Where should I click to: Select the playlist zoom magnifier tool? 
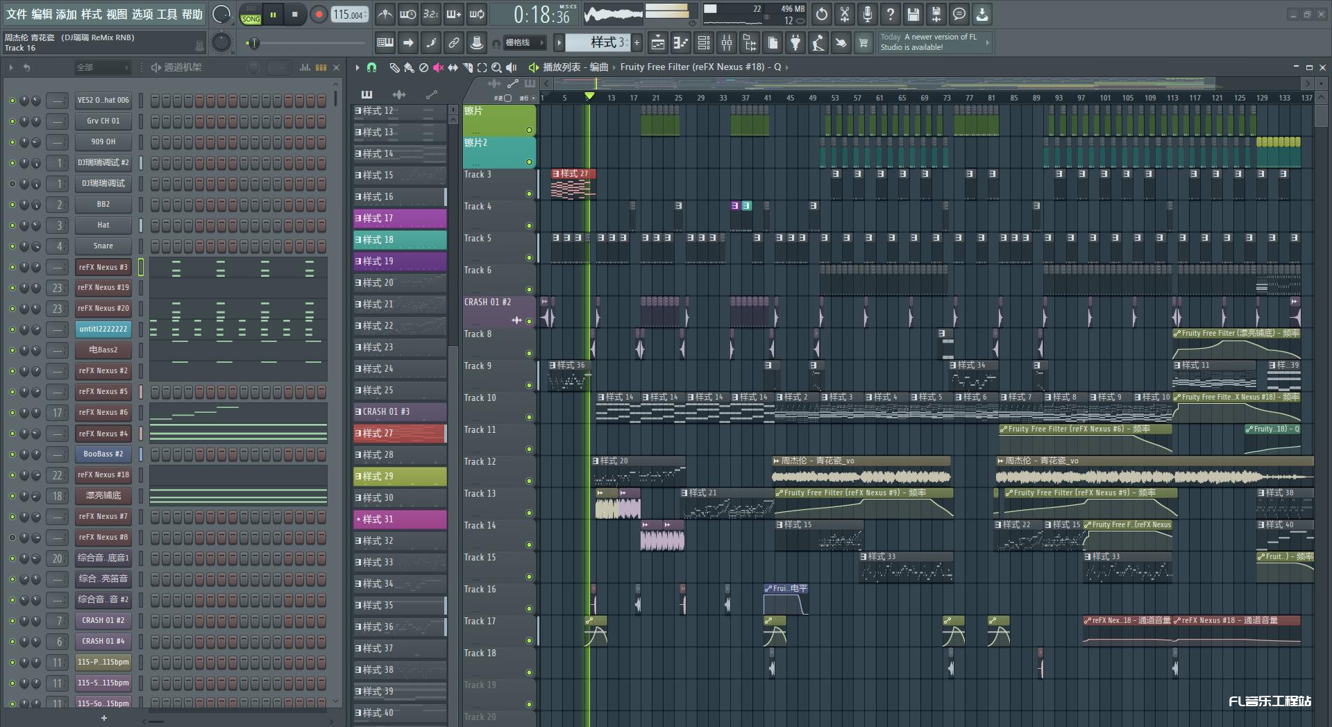(496, 67)
